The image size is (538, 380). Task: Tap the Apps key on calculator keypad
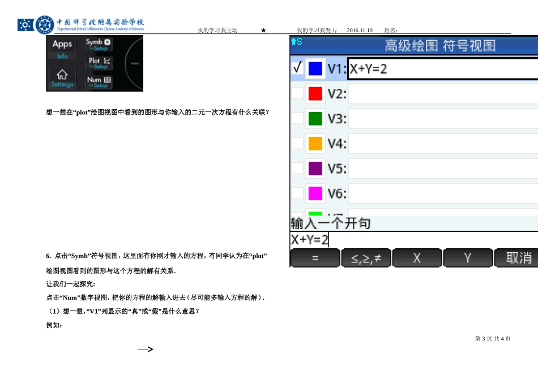click(62, 47)
